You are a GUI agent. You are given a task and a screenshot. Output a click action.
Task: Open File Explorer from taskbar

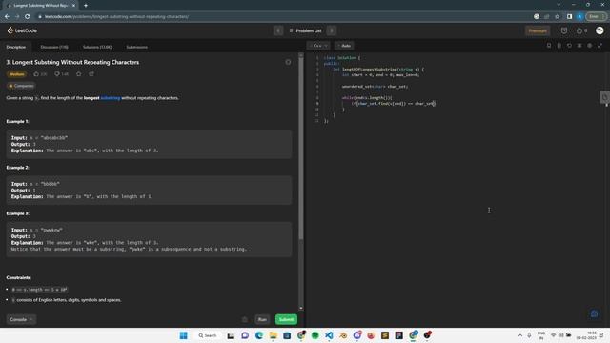(274, 335)
